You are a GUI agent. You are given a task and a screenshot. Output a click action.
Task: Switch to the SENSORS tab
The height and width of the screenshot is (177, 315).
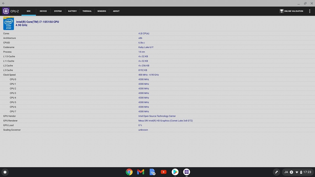tap(102, 11)
